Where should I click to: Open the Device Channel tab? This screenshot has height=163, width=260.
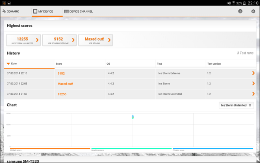pyautogui.click(x=78, y=11)
